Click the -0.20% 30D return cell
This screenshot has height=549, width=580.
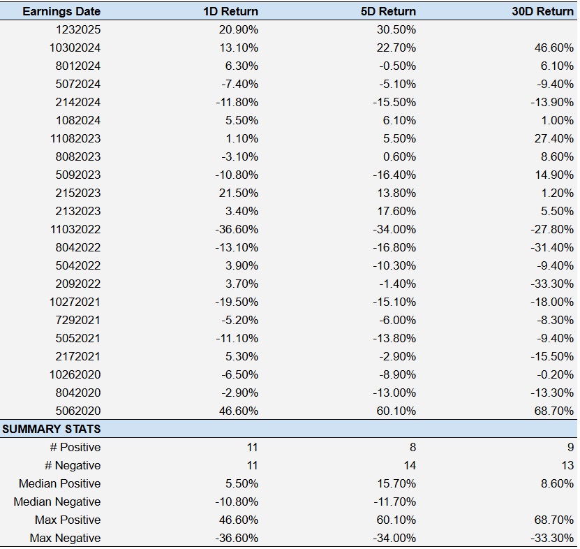(x=555, y=374)
